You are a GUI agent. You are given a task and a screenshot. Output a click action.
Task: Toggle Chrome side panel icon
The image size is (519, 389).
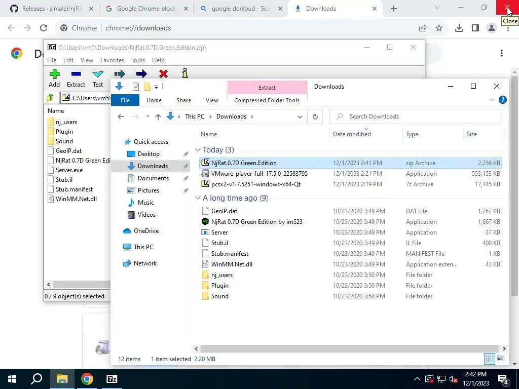click(475, 28)
